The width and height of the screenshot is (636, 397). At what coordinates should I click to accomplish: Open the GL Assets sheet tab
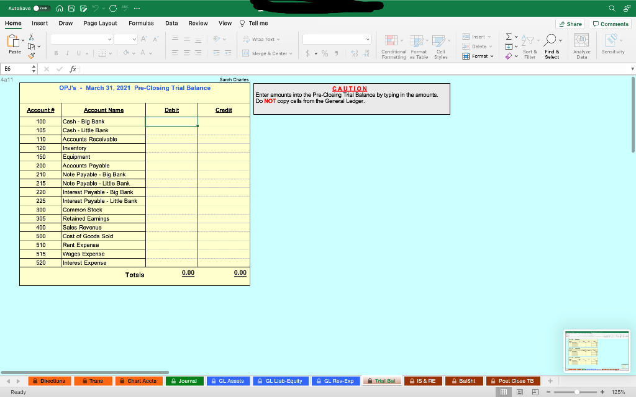[x=228, y=380]
